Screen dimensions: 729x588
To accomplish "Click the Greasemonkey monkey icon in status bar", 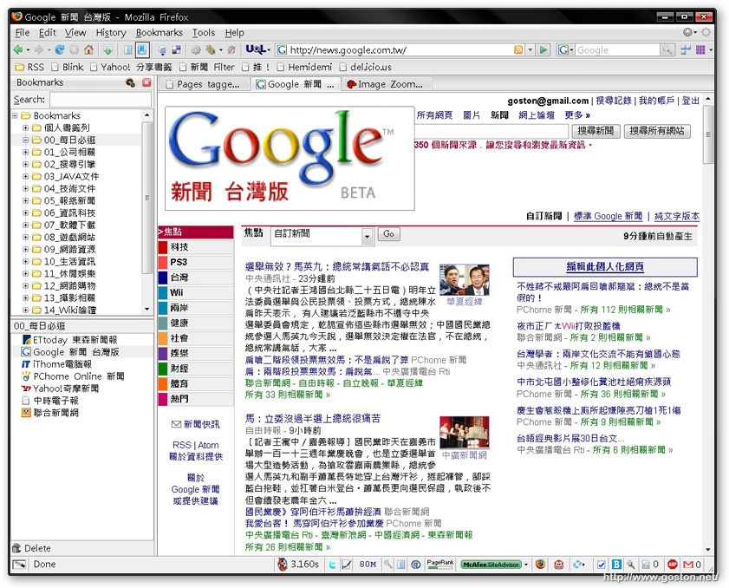I will pyautogui.click(x=559, y=565).
